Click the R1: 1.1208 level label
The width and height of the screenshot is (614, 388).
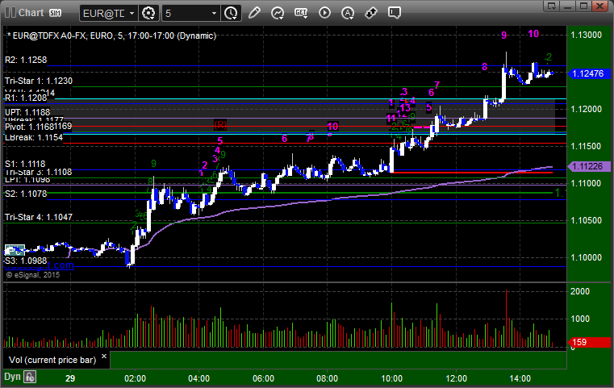point(26,98)
